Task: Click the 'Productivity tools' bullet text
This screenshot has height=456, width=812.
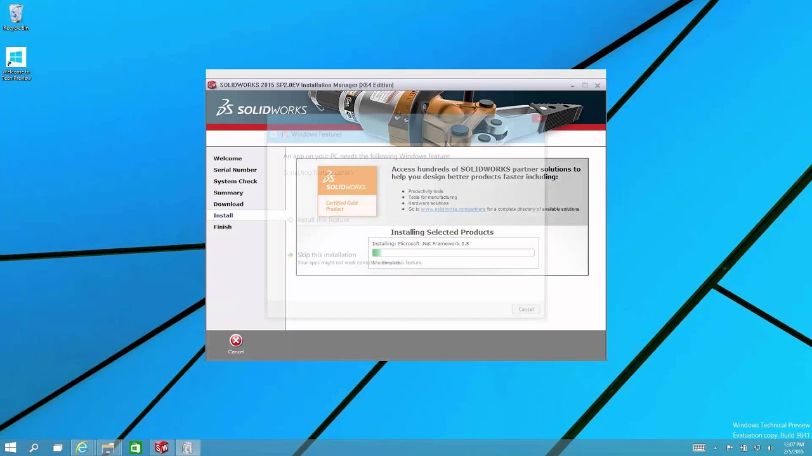Action: pyautogui.click(x=426, y=191)
